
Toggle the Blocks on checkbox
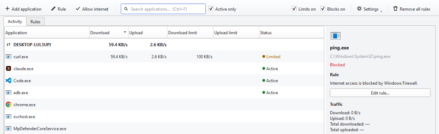point(323,9)
